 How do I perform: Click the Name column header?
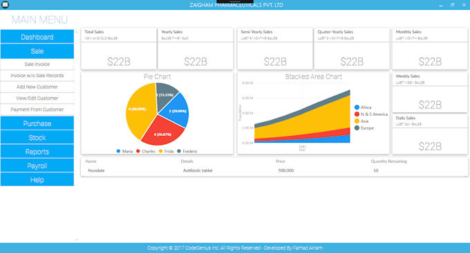[x=91, y=161]
